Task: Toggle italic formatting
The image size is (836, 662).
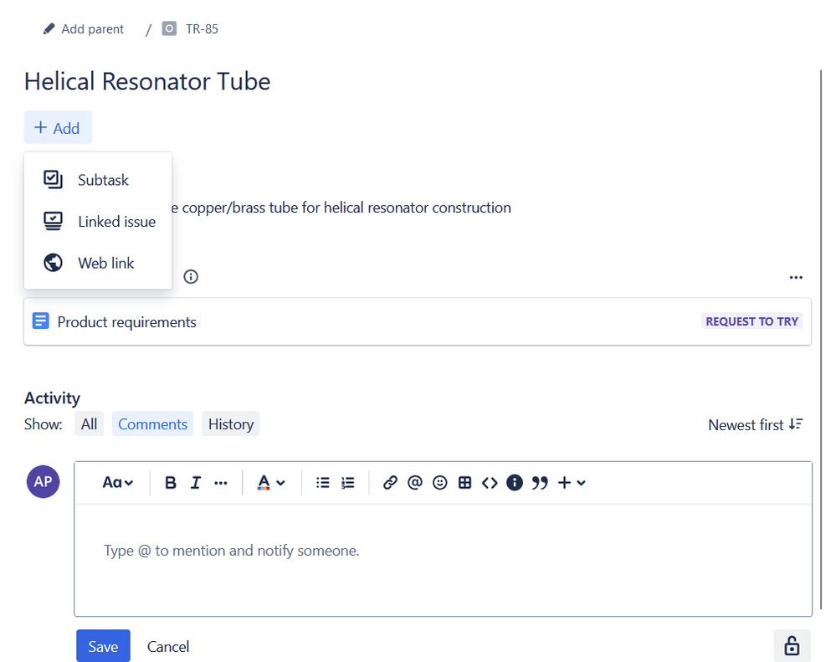Action: click(196, 482)
